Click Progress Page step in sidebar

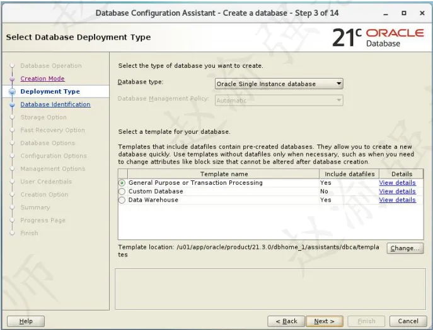tap(43, 221)
